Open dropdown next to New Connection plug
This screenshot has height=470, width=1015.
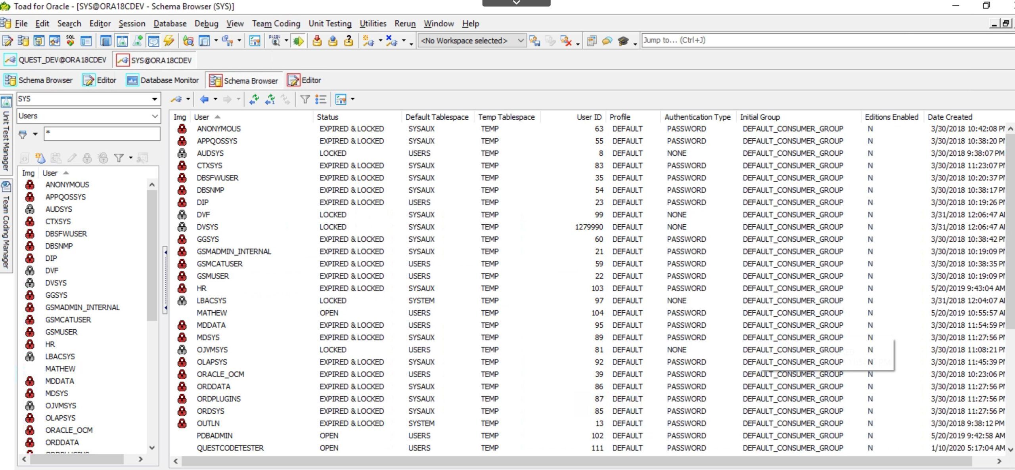coord(380,40)
